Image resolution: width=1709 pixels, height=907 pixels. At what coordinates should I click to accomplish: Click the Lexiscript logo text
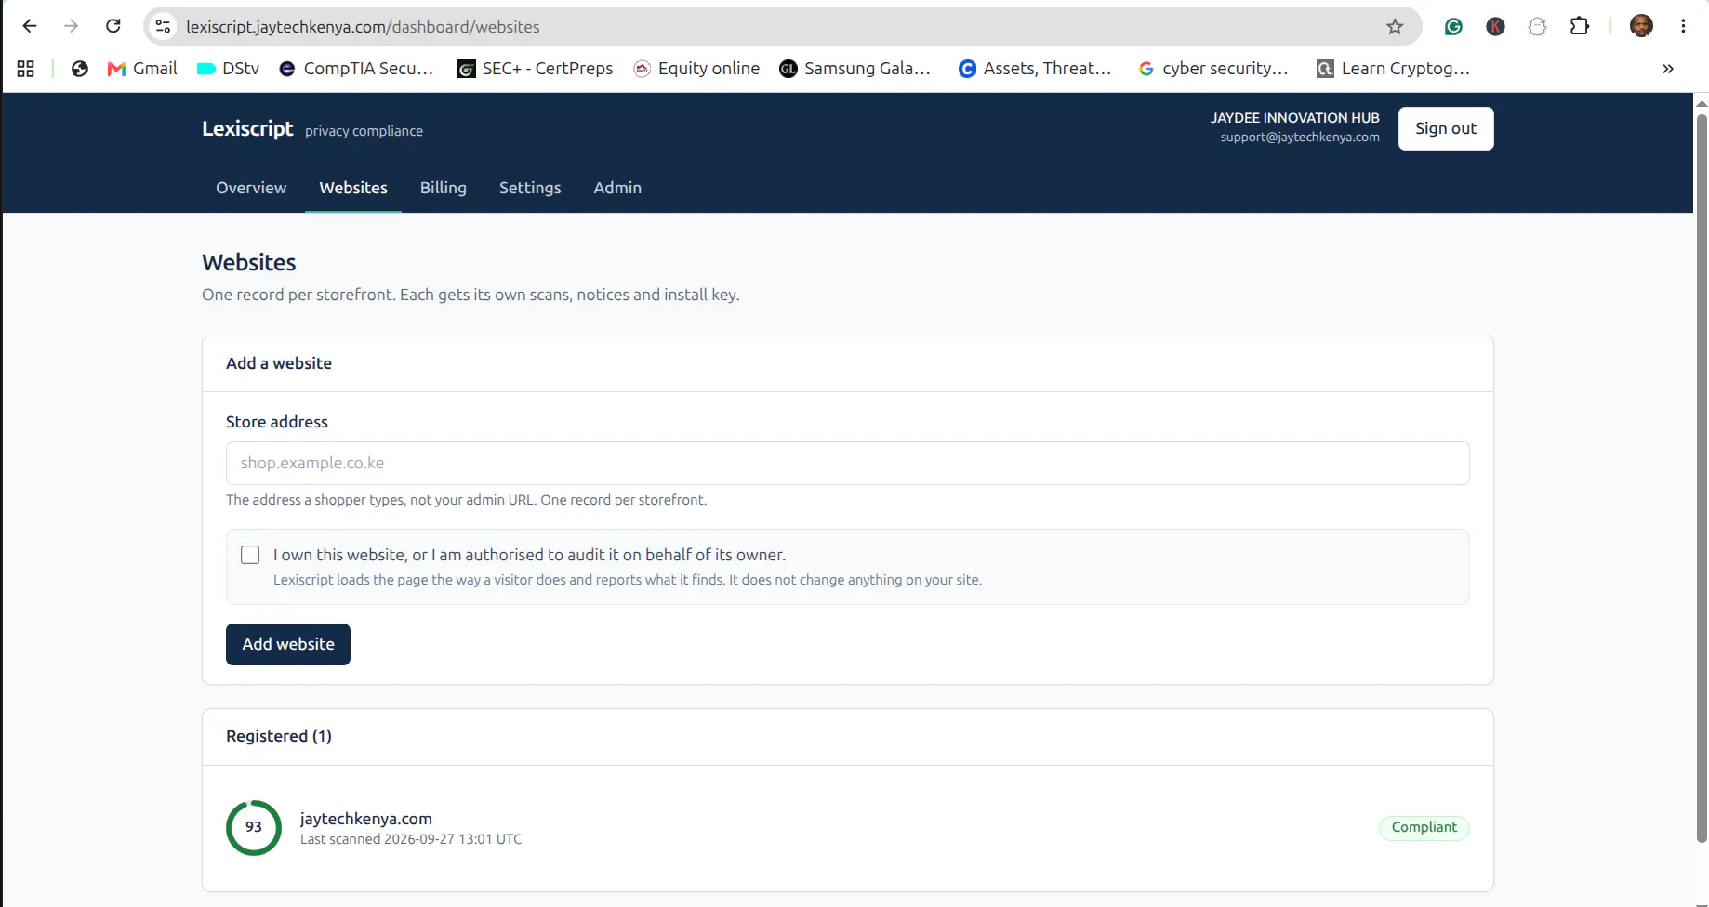(247, 129)
